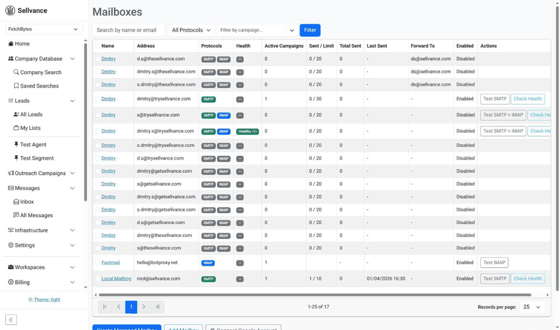Open the FetchBytes workspace dropdown

click(x=44, y=29)
